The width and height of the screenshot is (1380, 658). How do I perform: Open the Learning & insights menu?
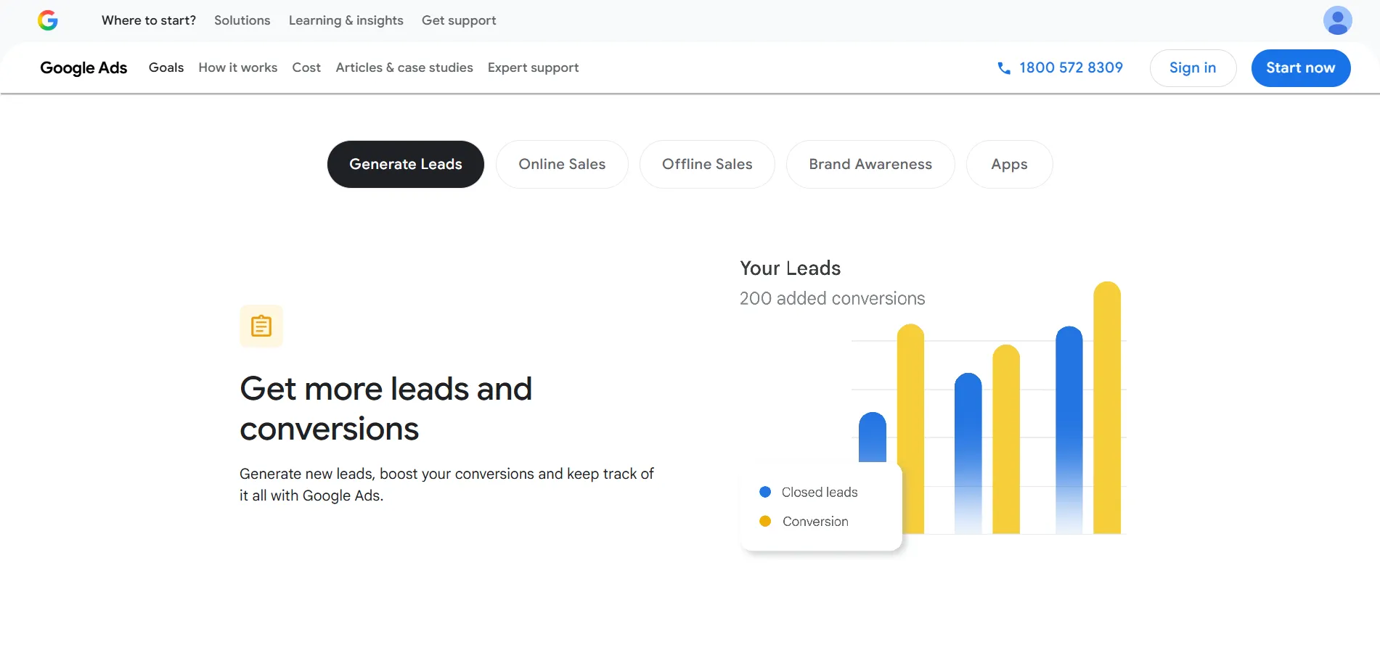(346, 20)
